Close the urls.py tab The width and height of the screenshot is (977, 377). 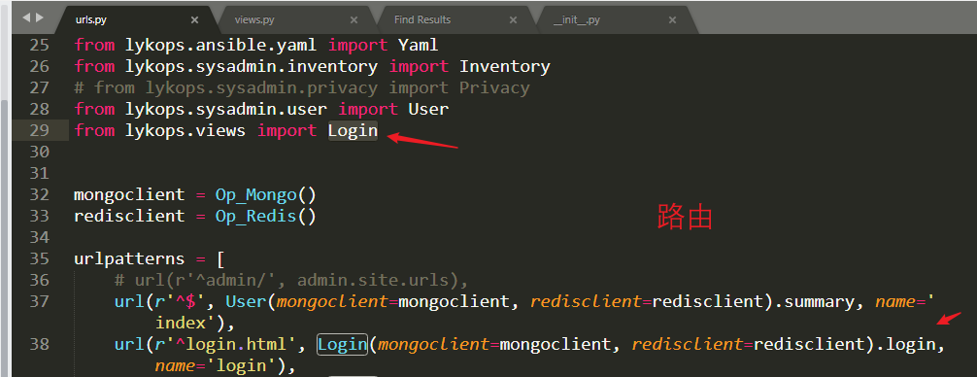194,20
